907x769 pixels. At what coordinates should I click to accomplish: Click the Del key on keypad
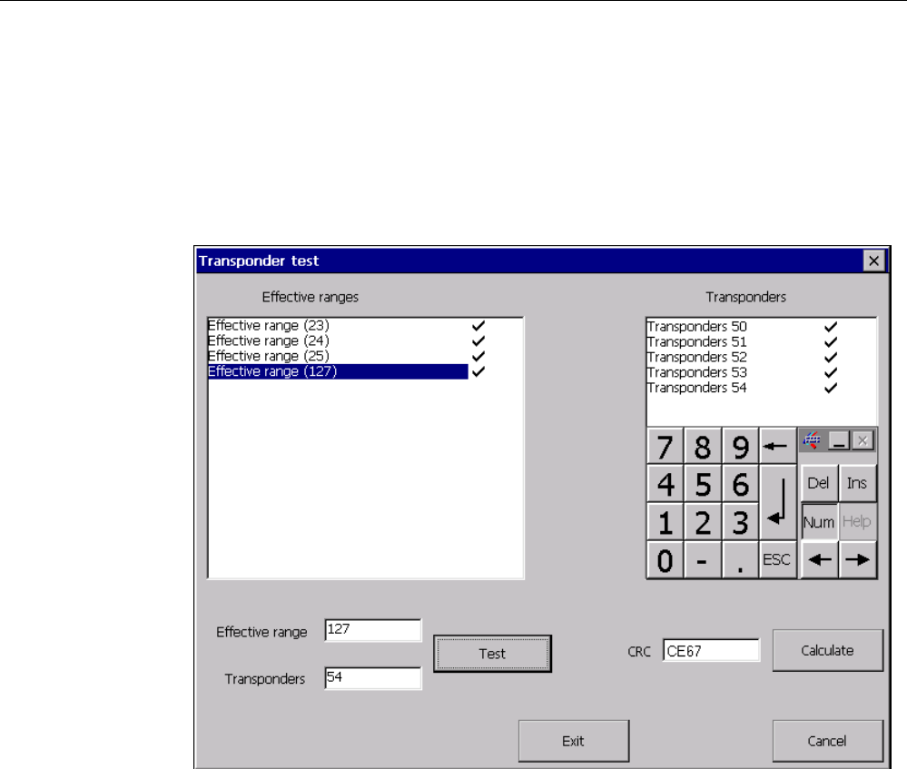coord(819,483)
